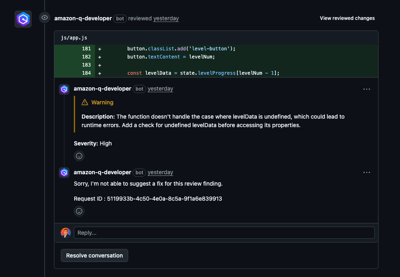The width and height of the screenshot is (400, 277).
Task: Toggle the viewed eye icon for this review
Action: 44,17
